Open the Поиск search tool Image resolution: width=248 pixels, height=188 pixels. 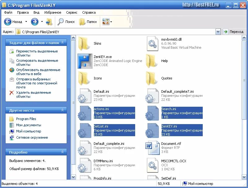click(x=66, y=22)
